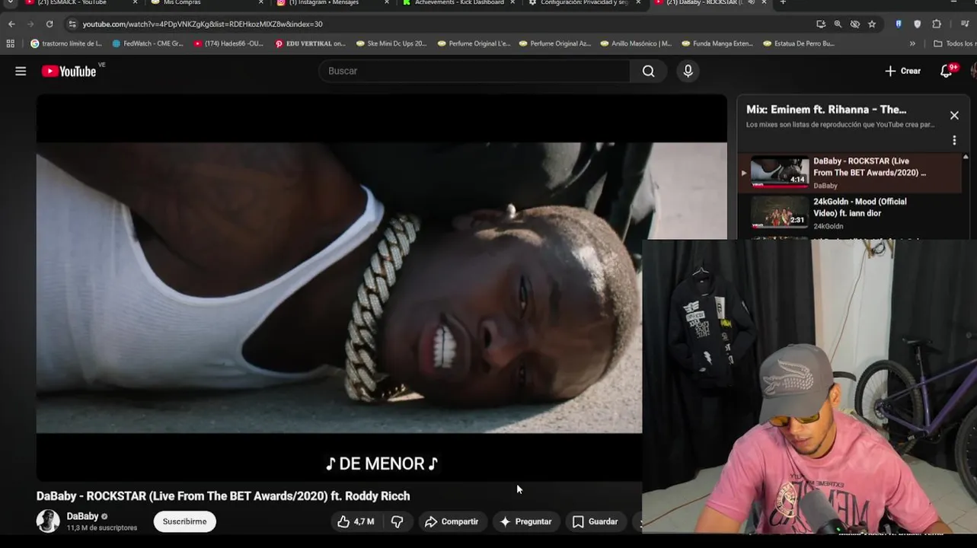Open the Mix playlist three-dot options menu

pos(954,140)
